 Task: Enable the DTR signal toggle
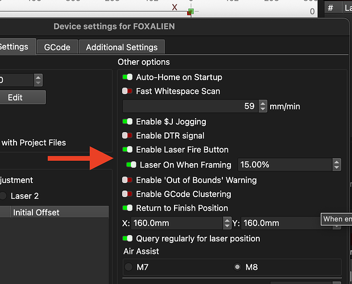point(127,136)
